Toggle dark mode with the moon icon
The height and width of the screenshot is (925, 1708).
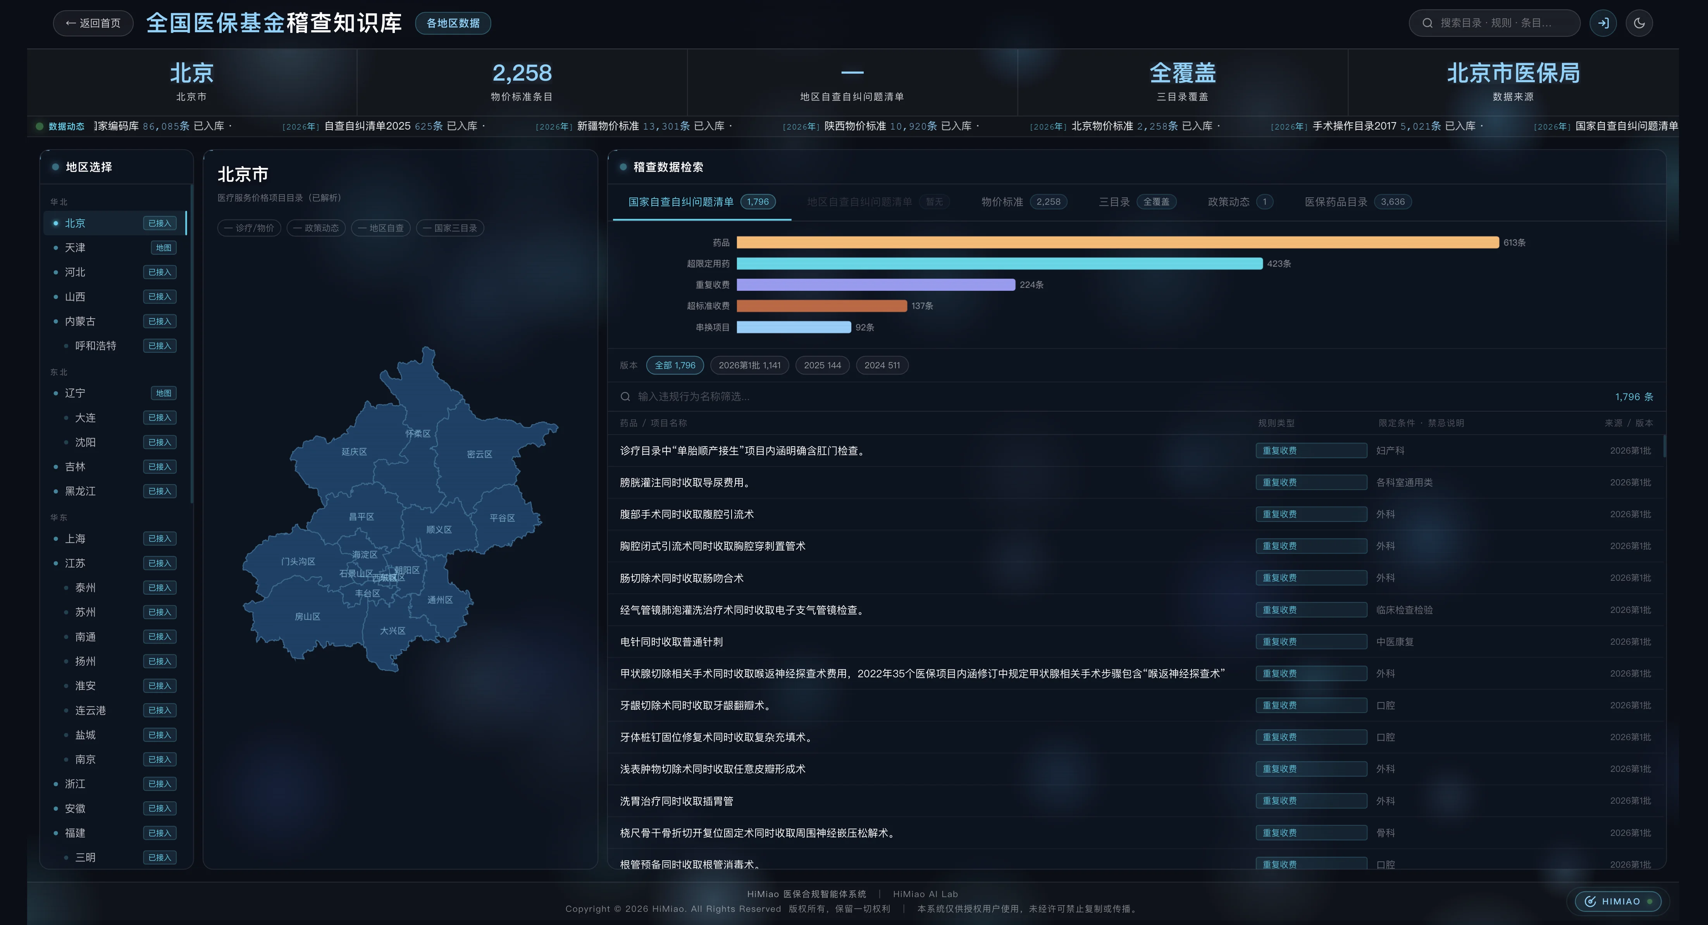1639,23
